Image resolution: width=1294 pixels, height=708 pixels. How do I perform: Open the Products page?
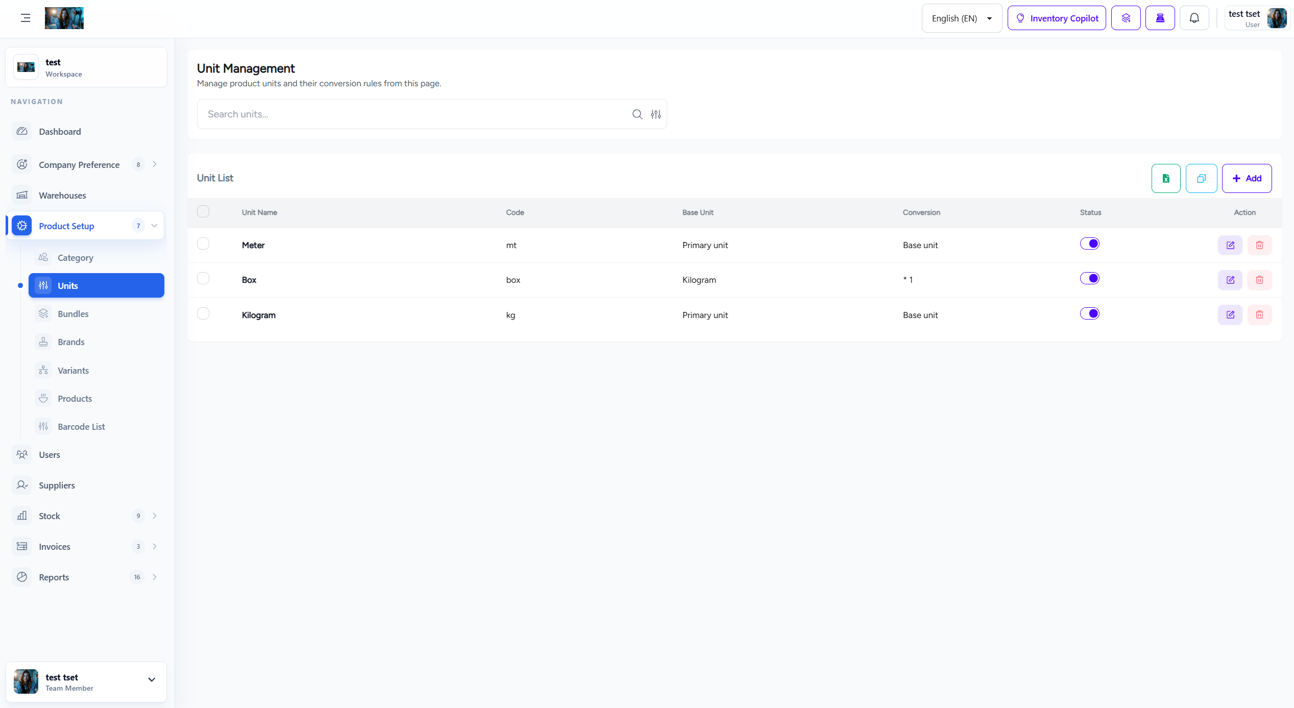96,398
